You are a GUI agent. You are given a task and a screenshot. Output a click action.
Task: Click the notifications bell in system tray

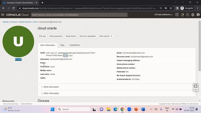[x=197, y=109]
